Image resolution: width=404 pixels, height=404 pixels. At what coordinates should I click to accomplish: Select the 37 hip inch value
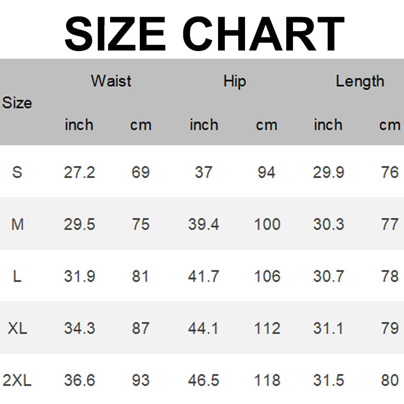click(204, 172)
